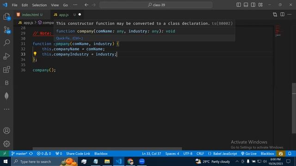The image size is (296, 166).
Task: Open the Customize Layout icon
Action: click(x=260, y=5)
